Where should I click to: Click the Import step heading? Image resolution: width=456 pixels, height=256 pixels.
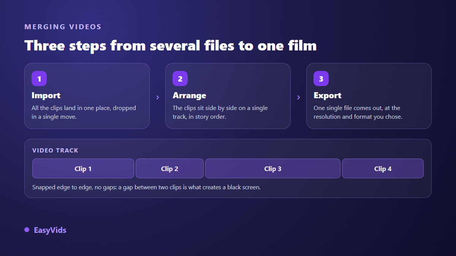(x=46, y=95)
